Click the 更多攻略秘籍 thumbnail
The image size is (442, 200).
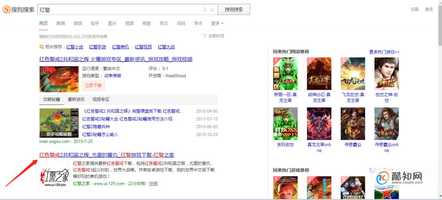coord(59,123)
